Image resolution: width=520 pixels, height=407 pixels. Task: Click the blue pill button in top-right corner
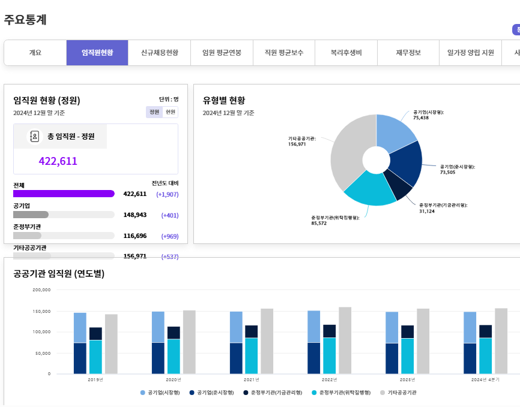pos(516,28)
